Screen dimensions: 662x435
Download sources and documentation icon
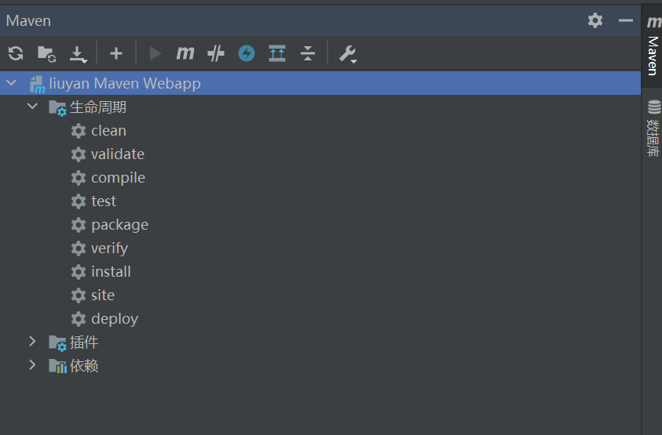tap(78, 54)
